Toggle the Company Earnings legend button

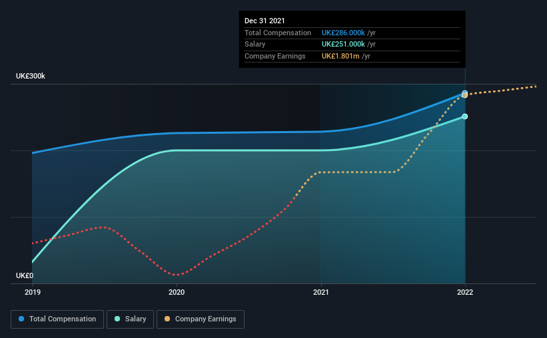pos(201,319)
